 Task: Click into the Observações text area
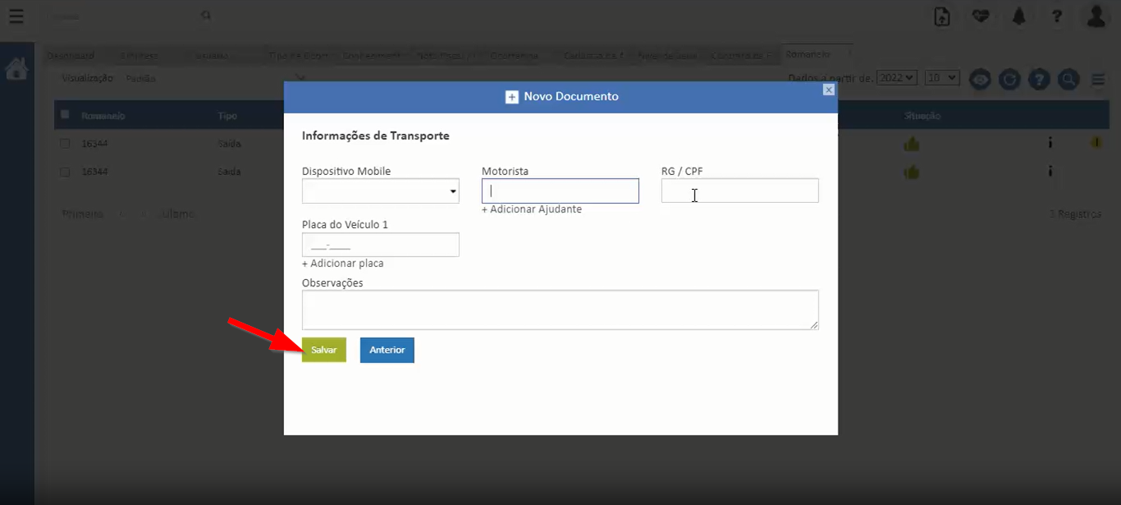click(x=560, y=310)
